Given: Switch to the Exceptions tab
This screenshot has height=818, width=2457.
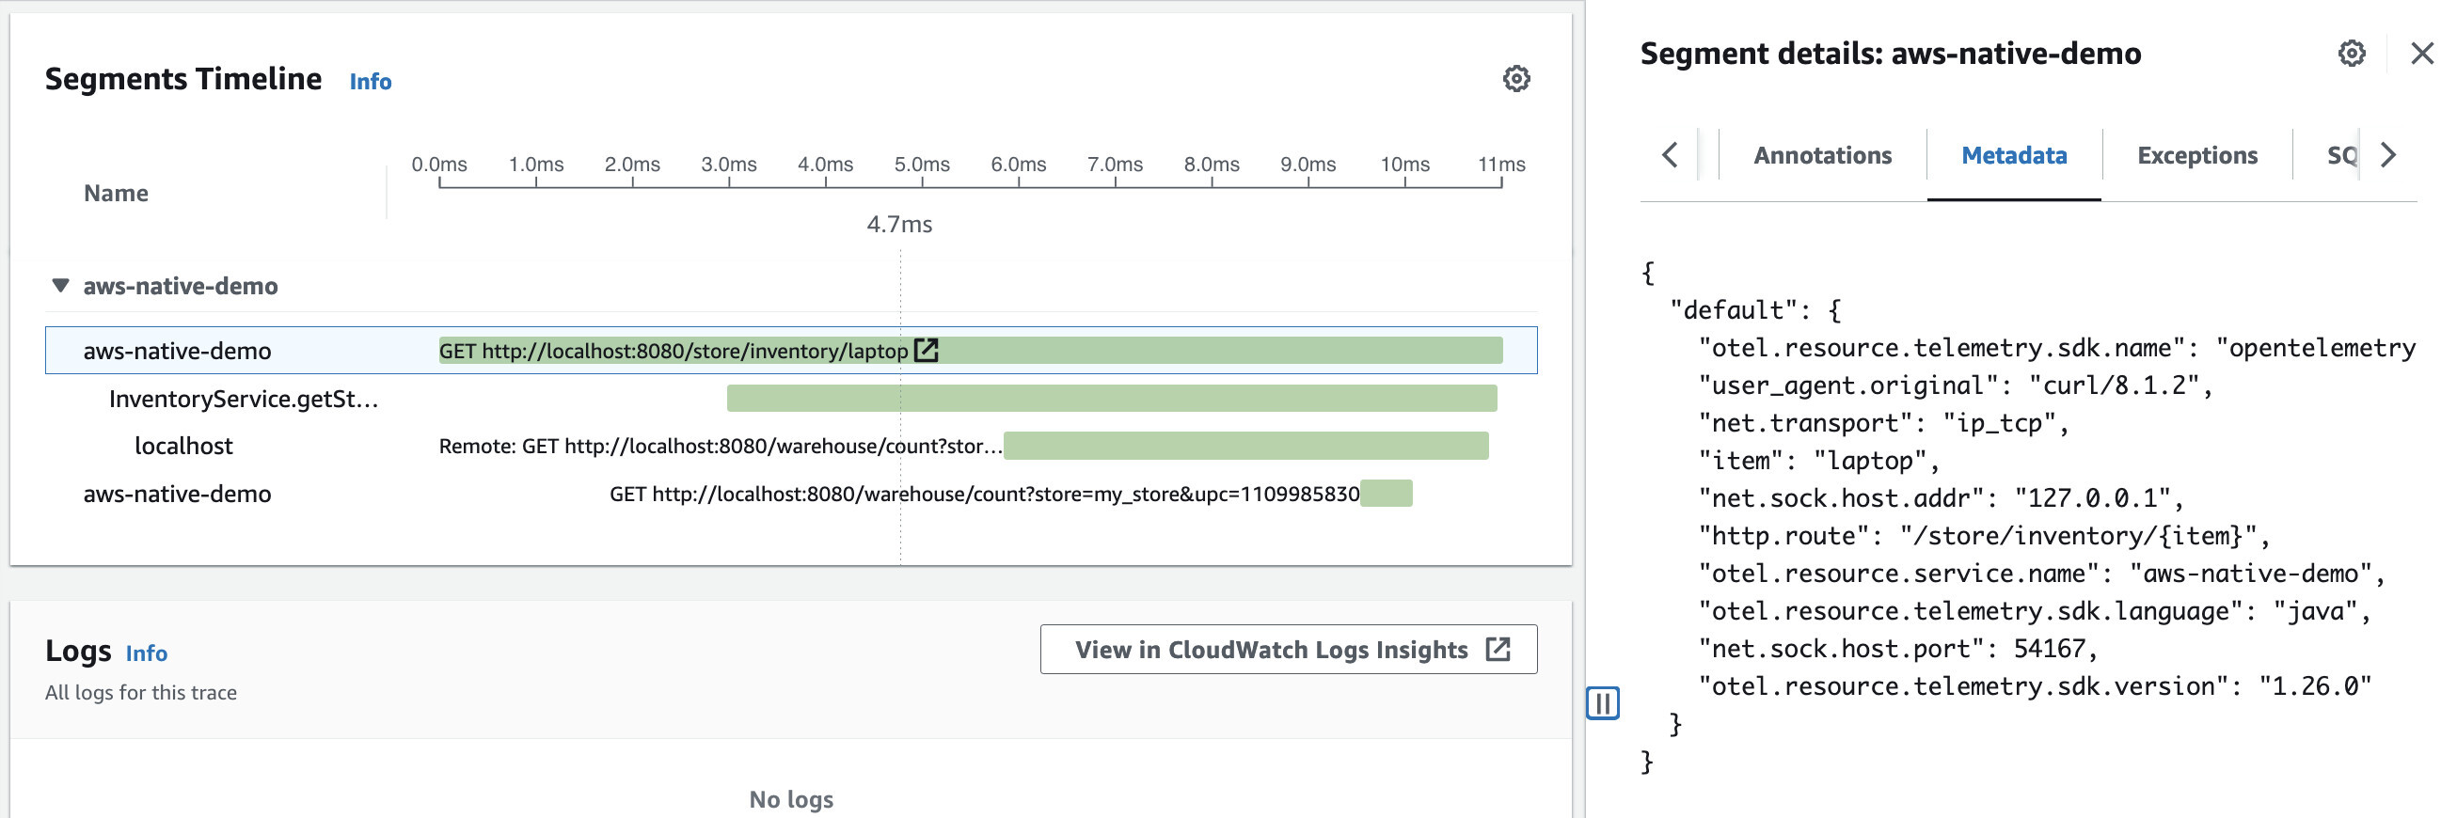Looking at the screenshot, I should (2196, 155).
